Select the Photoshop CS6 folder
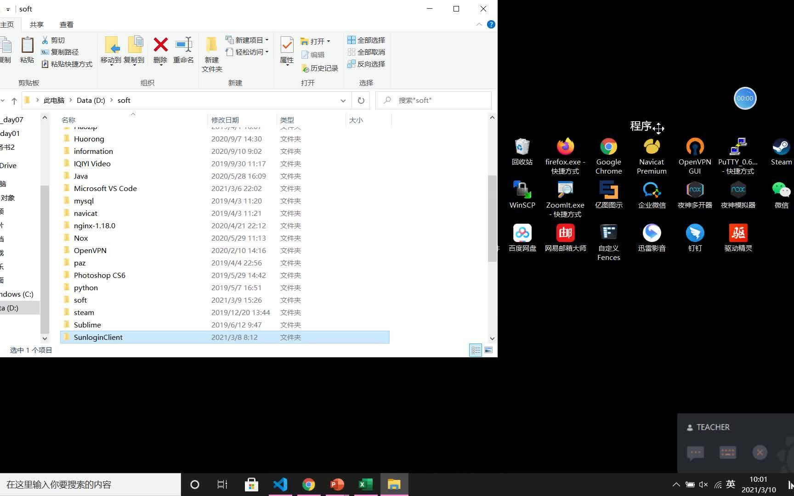 tap(225, 275)
